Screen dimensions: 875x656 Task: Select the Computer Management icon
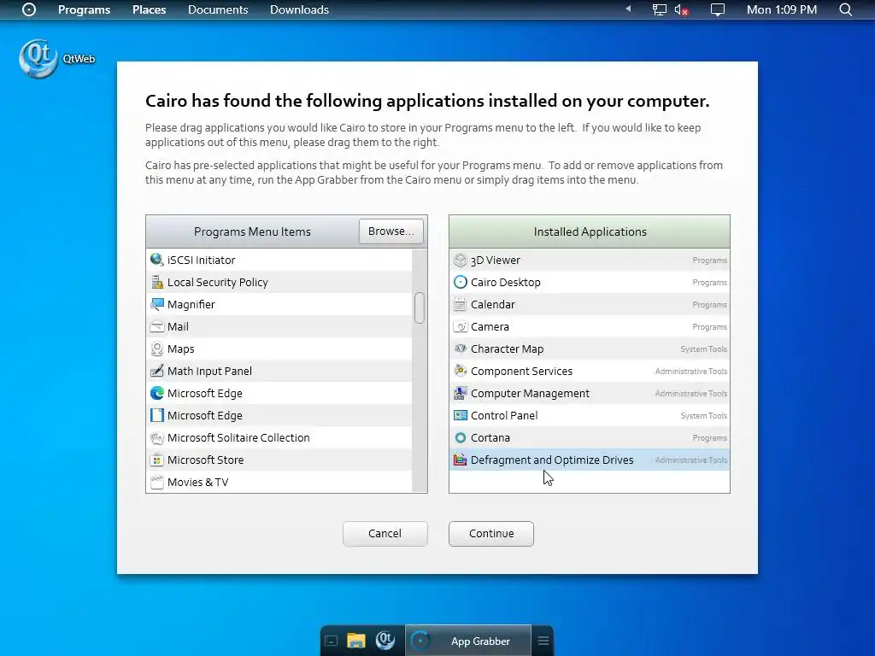click(x=460, y=393)
